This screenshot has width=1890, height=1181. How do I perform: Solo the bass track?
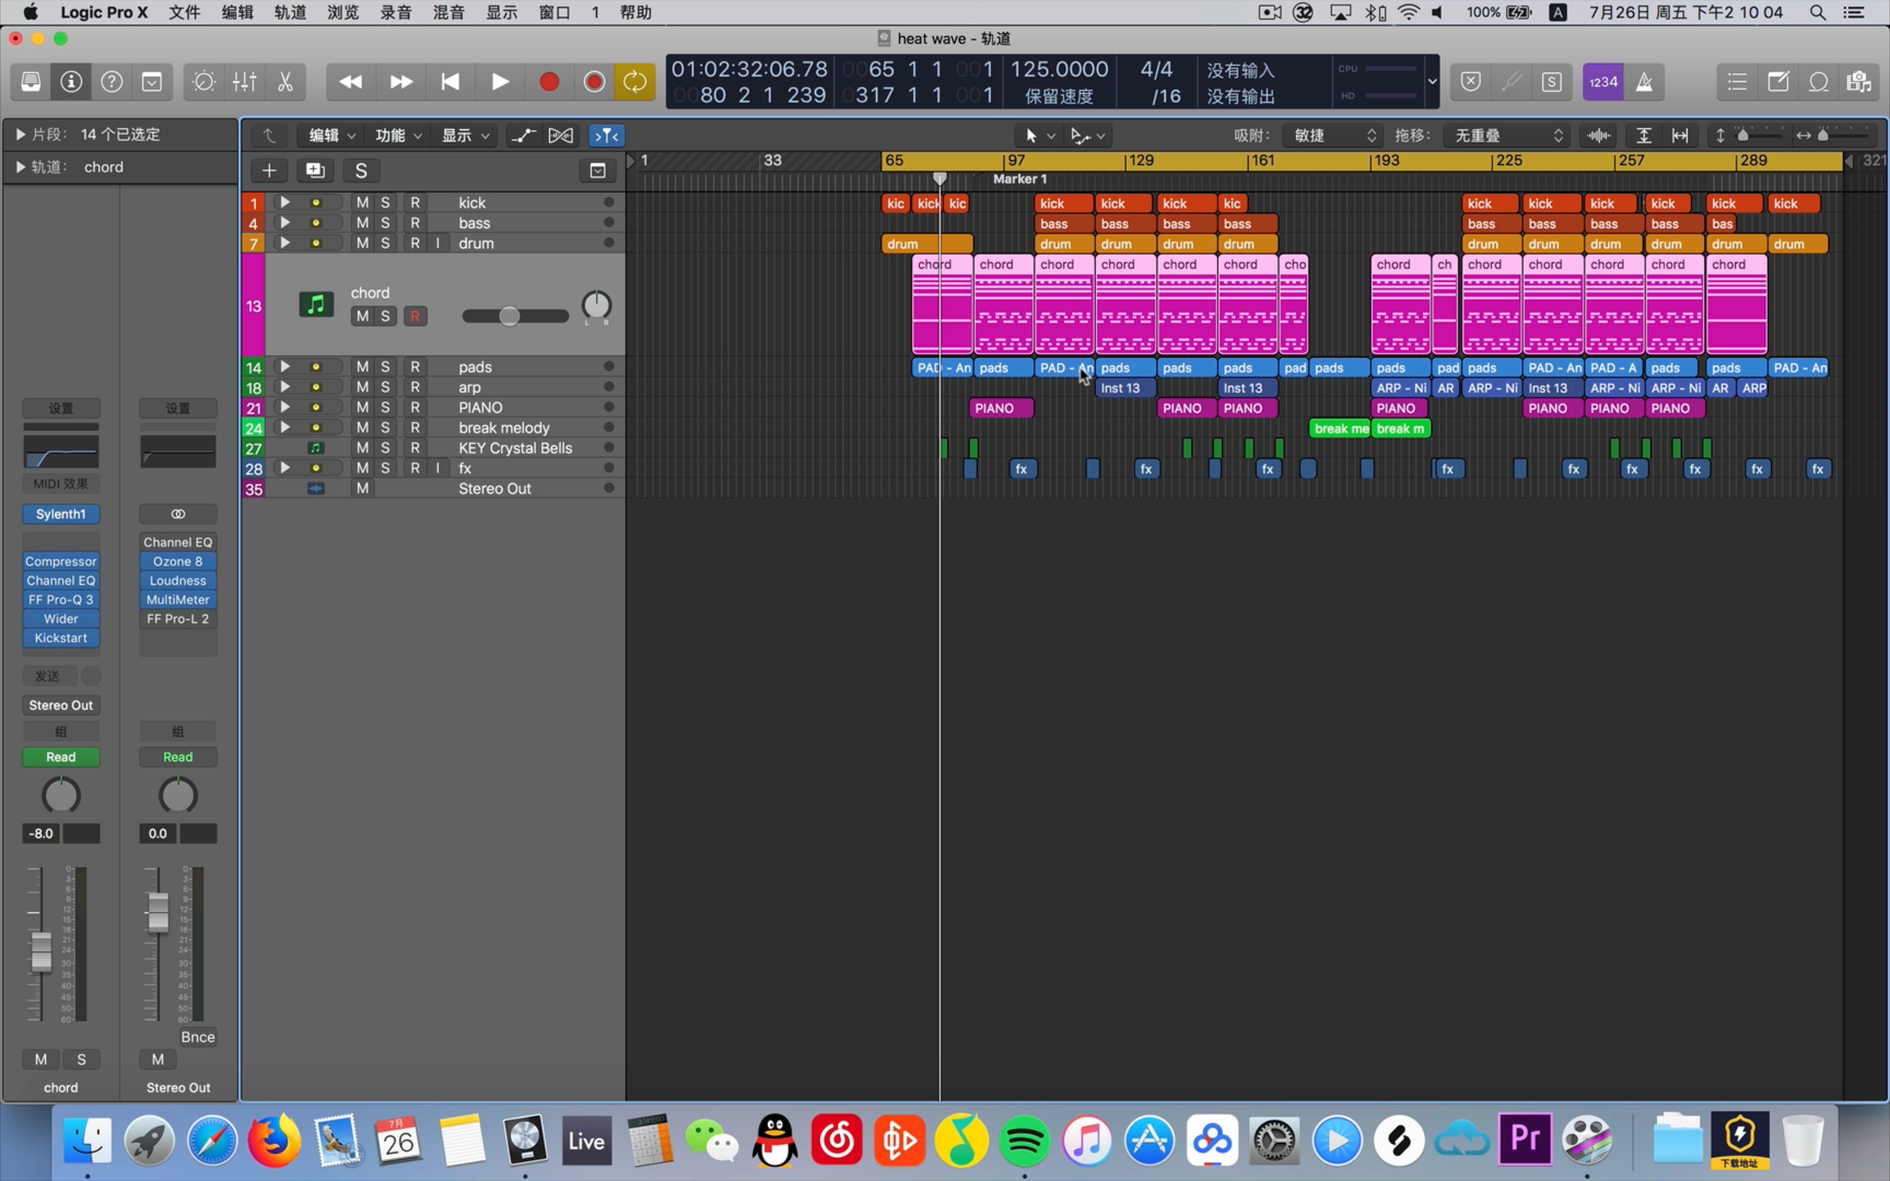pos(385,222)
